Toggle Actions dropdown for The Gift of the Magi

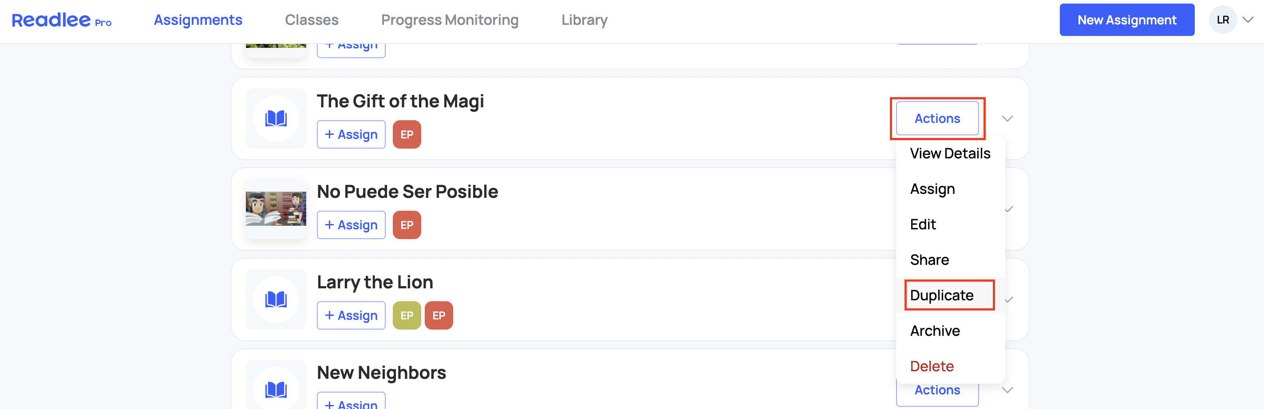click(937, 119)
